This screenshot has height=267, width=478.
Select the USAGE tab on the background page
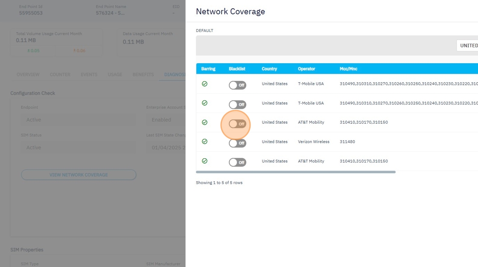pos(115,75)
